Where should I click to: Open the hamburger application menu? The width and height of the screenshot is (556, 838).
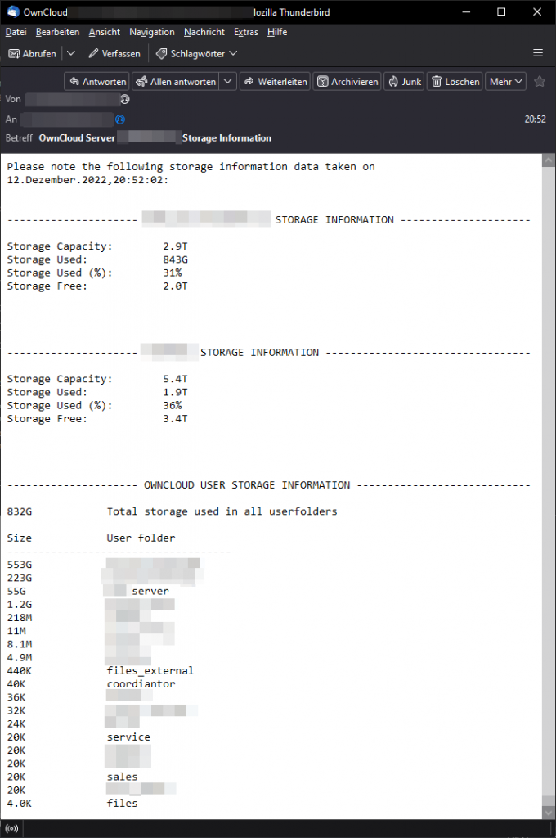point(538,52)
